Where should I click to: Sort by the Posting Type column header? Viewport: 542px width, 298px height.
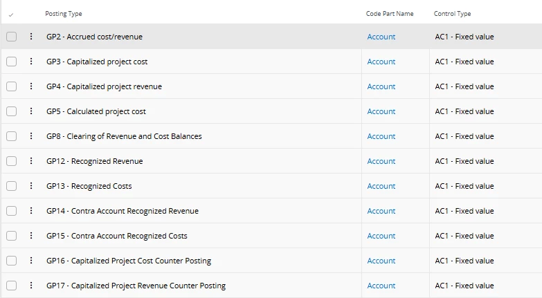tap(64, 14)
